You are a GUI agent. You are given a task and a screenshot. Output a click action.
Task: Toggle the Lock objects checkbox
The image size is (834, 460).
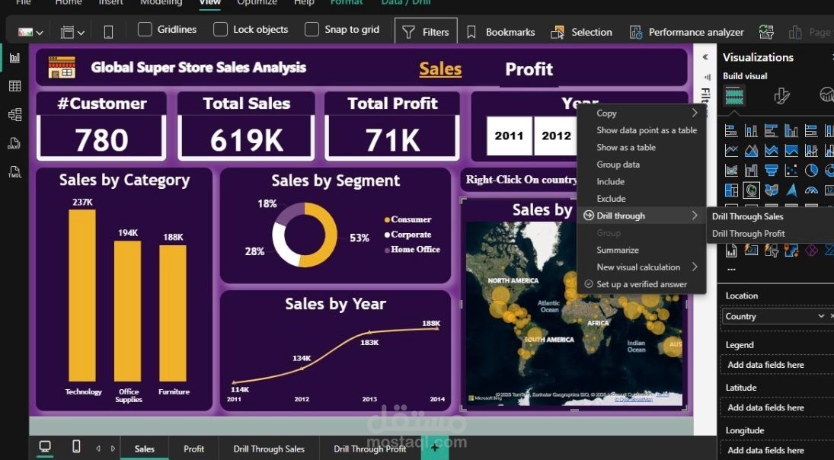click(x=221, y=30)
